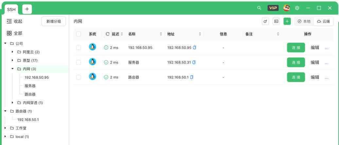Sort table by 备注 column
Viewport: 339px width, 145px height.
coord(278,34)
